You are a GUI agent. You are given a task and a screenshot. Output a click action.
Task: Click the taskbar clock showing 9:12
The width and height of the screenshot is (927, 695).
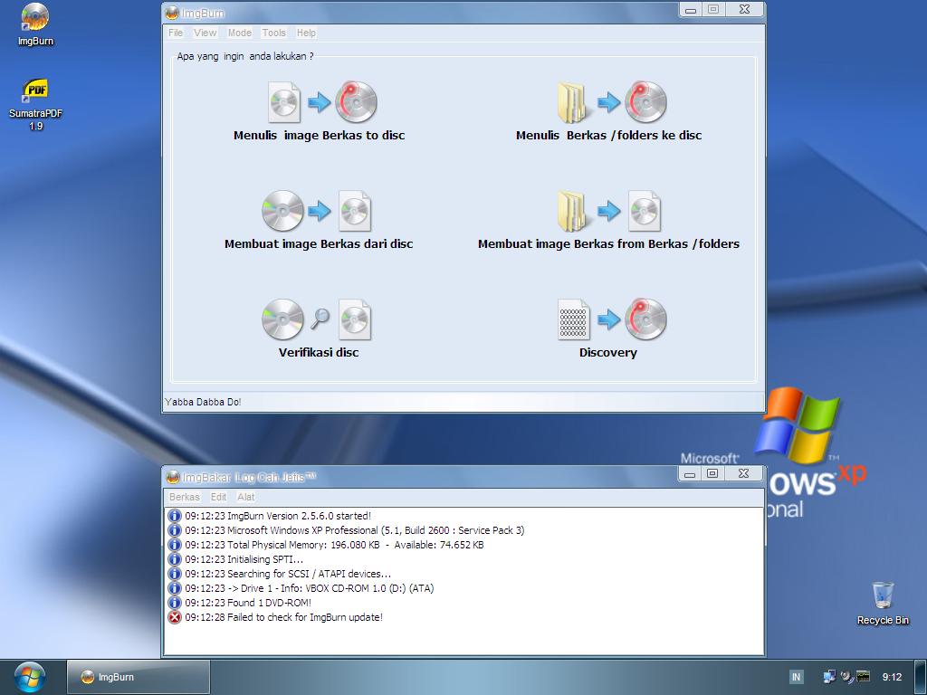coord(893,677)
